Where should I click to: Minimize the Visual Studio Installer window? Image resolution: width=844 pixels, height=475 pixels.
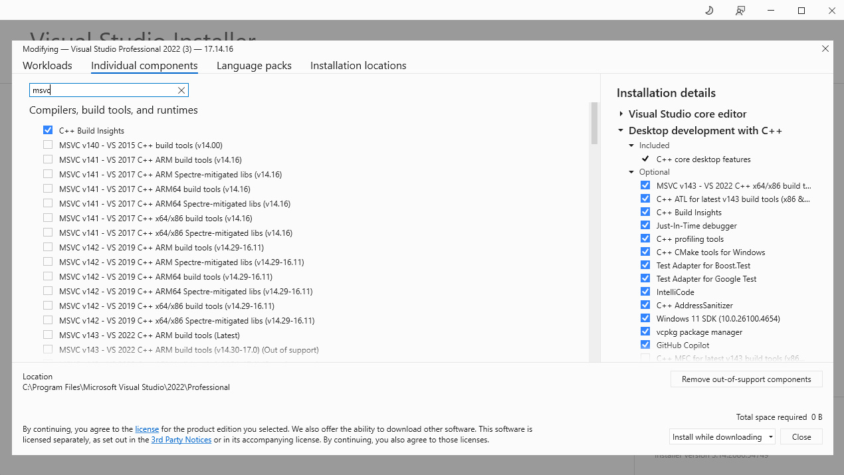[x=771, y=10]
